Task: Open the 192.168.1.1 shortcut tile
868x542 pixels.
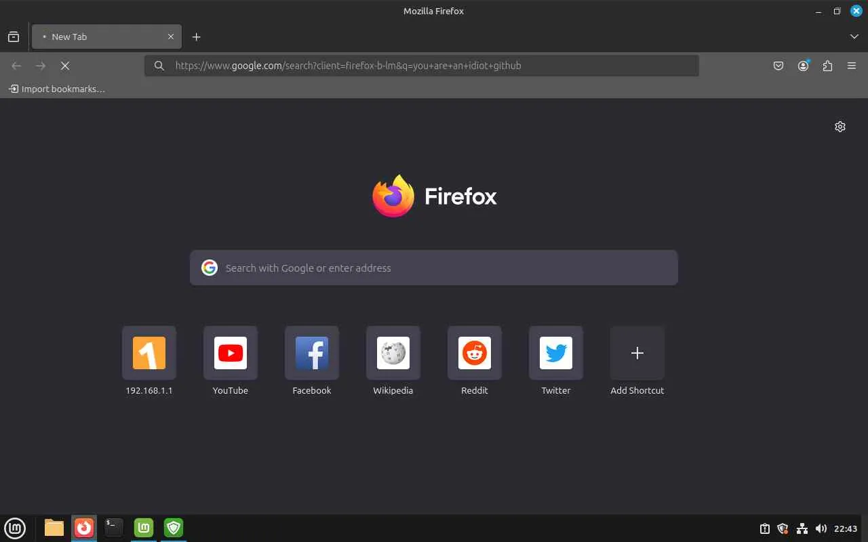Action: click(x=149, y=360)
